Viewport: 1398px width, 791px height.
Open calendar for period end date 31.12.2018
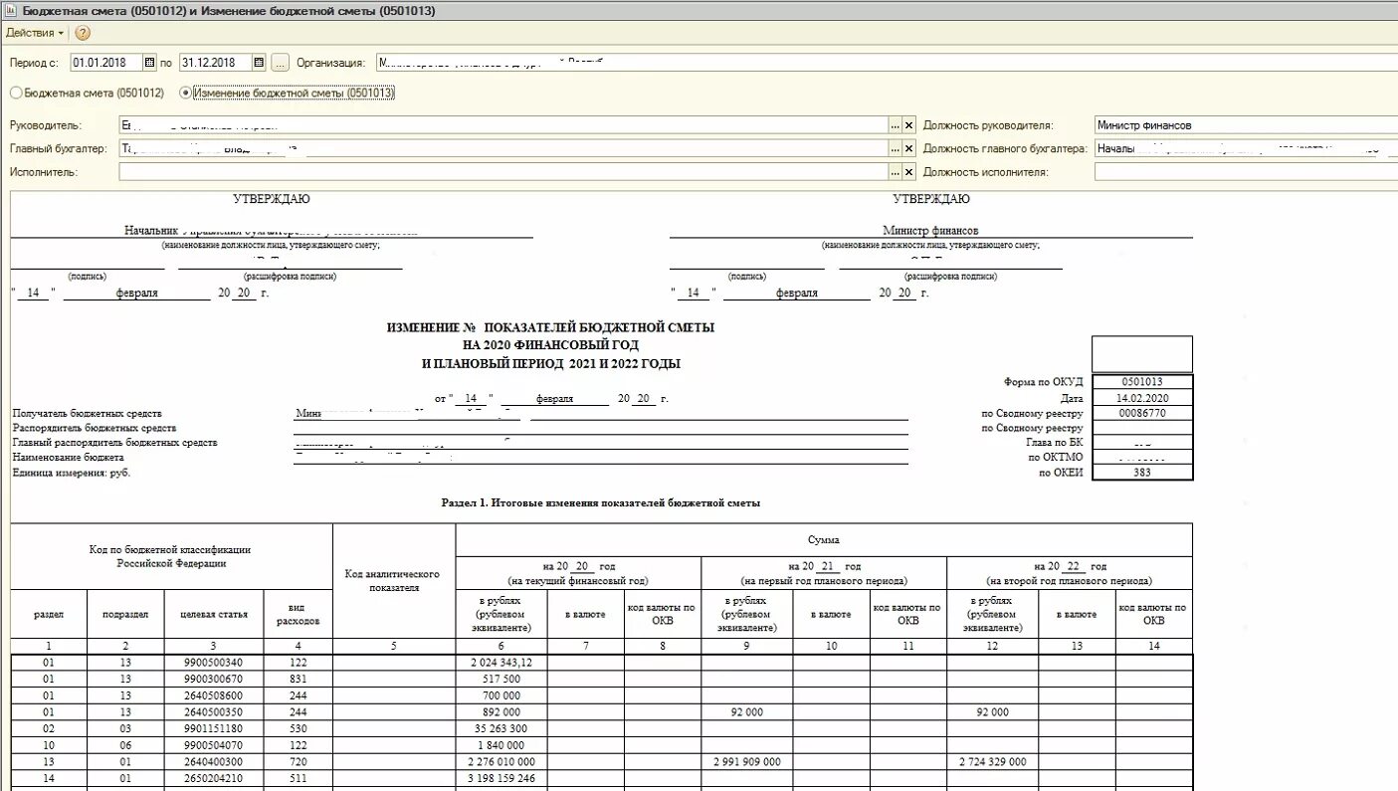pyautogui.click(x=259, y=63)
